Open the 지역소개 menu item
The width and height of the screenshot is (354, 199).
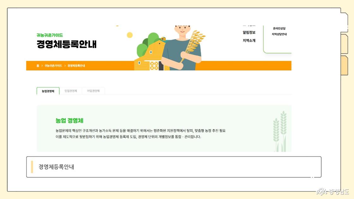(249, 41)
